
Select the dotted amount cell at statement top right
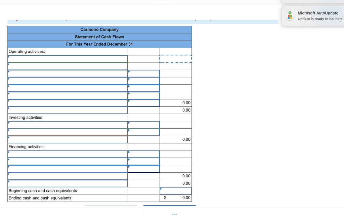pos(175,59)
